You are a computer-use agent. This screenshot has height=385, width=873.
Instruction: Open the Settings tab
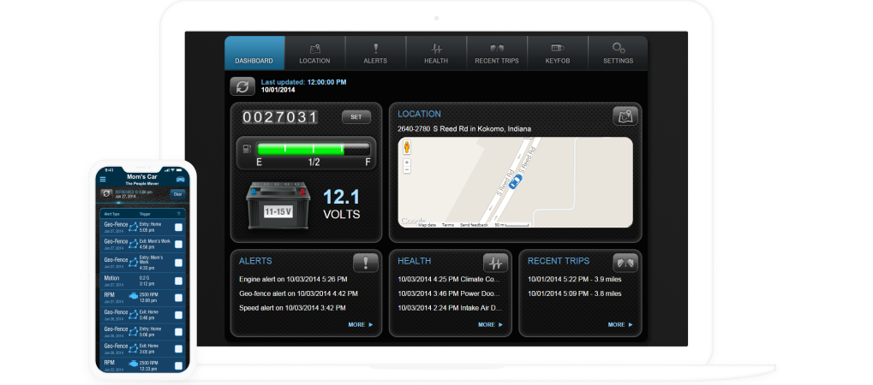(618, 53)
